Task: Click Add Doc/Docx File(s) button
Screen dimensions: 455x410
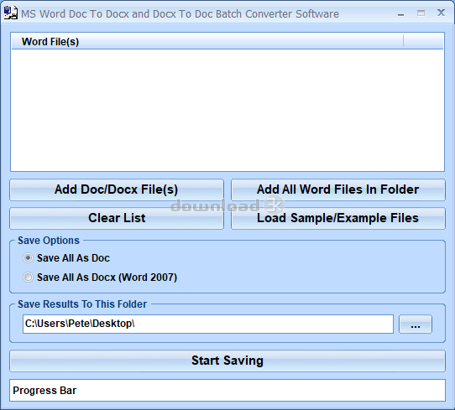Action: (x=117, y=189)
